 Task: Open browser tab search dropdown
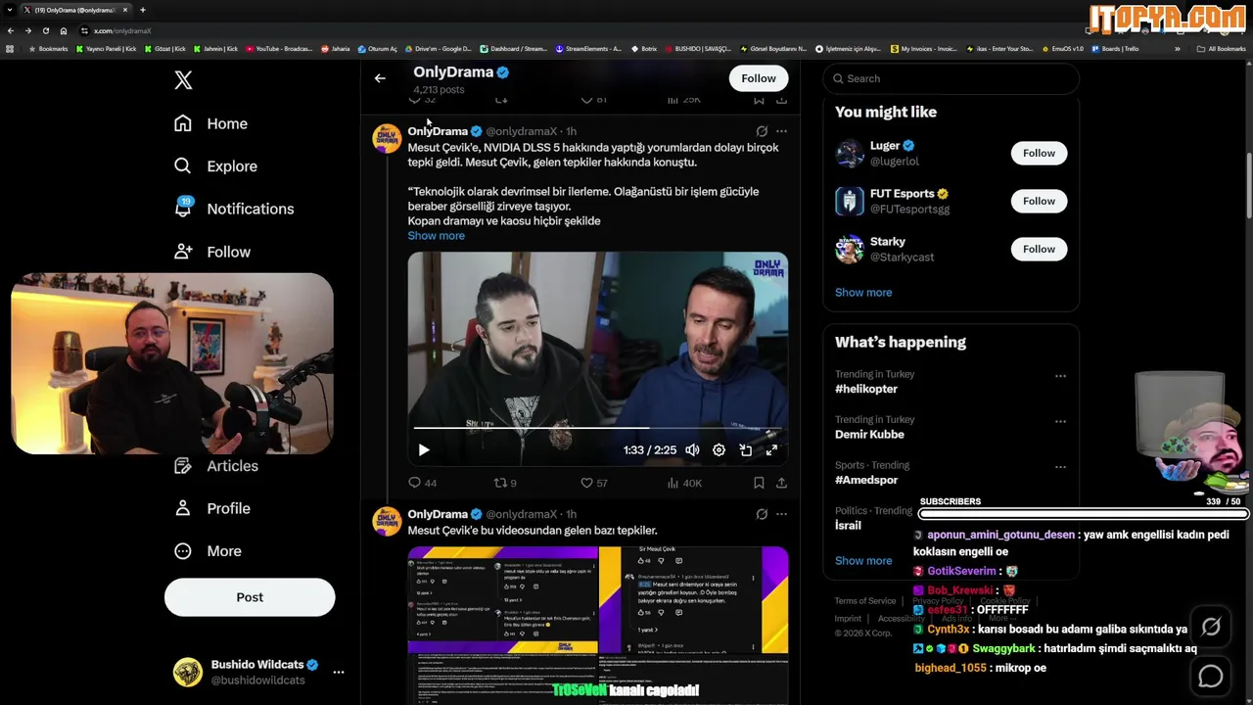[x=10, y=10]
